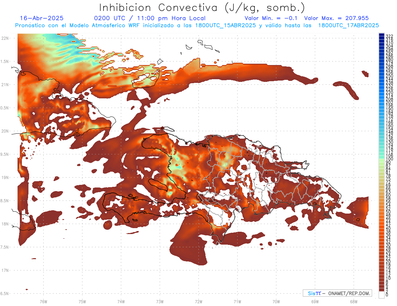The height and width of the screenshot is (306, 397).
Task: Click '0200 UTC / 11:00 pm Hora Local'
Action: [150, 18]
